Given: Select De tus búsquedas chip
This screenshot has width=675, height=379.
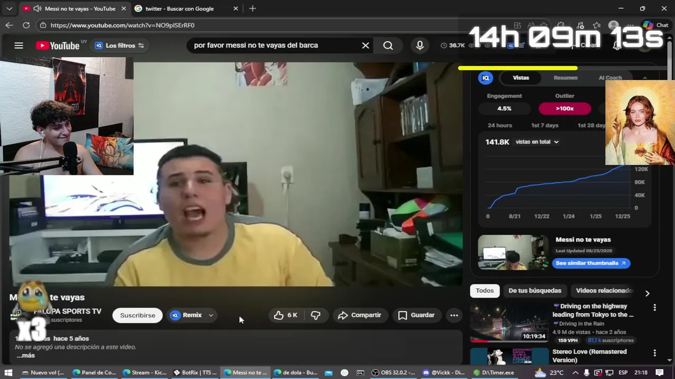Looking at the screenshot, I should [x=535, y=291].
